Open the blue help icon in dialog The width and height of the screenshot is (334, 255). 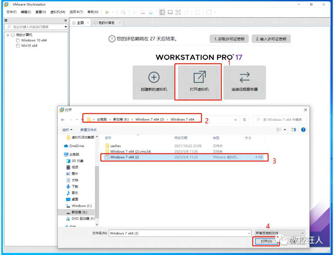point(303,130)
